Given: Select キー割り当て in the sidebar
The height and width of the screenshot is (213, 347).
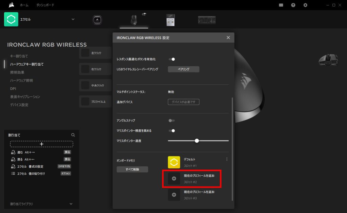Looking at the screenshot, I should (x=19, y=56).
